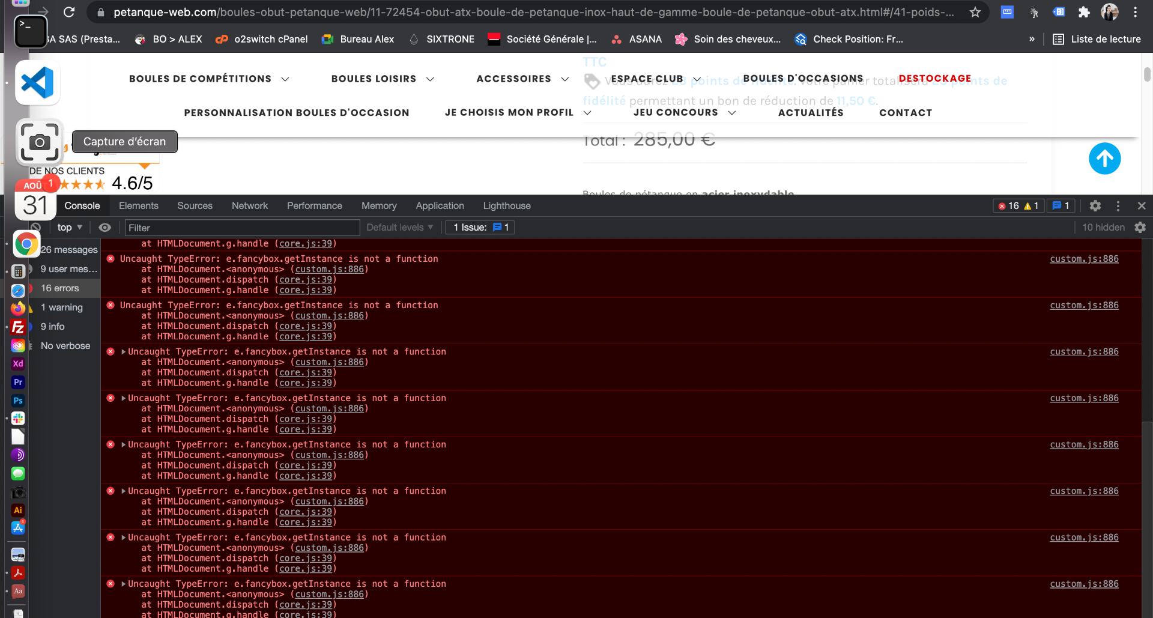The image size is (1153, 618).
Task: Click the page address bar URL
Action: tap(533, 12)
